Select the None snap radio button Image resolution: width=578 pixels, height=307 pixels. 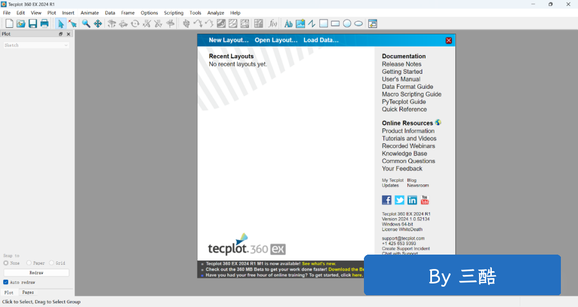point(6,263)
